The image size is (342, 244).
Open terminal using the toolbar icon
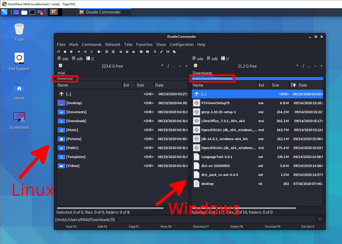coord(65,52)
